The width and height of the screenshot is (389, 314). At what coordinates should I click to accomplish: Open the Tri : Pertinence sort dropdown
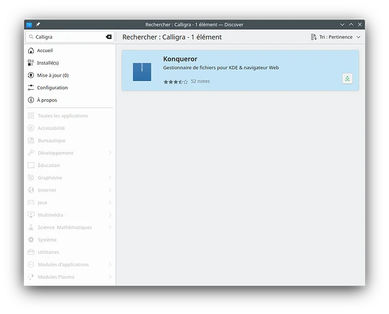pos(336,37)
